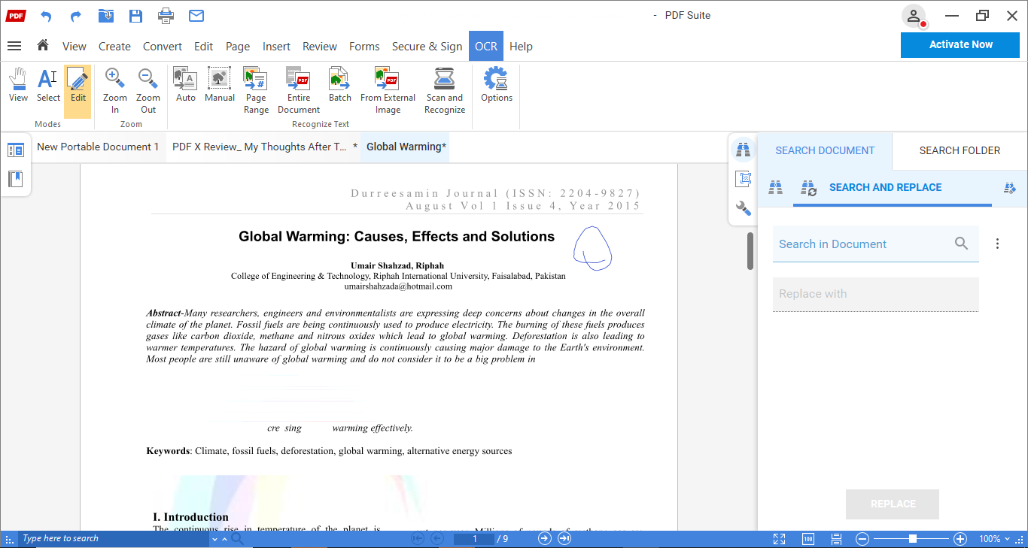The image size is (1028, 548).
Task: Click the Replace button in the search panel
Action: click(x=892, y=504)
